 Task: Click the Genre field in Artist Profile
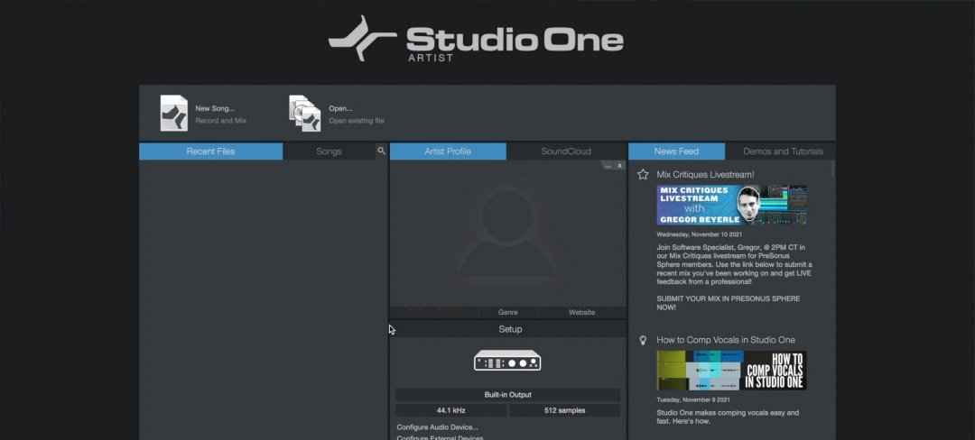click(x=508, y=312)
